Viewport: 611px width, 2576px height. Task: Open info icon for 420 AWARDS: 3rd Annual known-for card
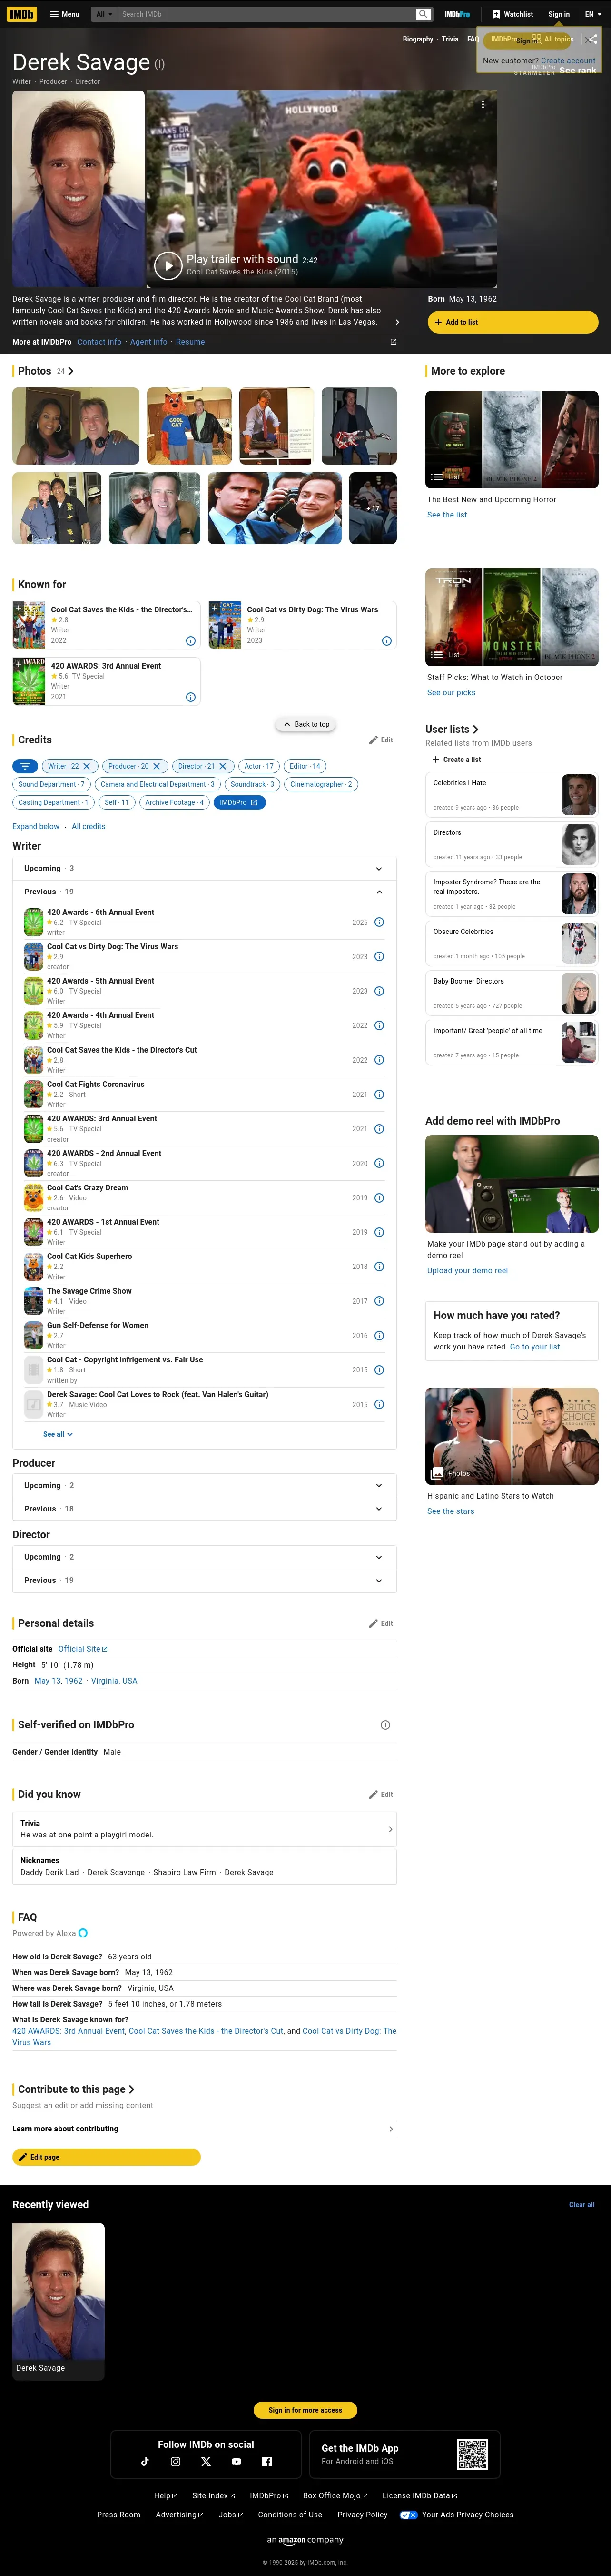[191, 697]
